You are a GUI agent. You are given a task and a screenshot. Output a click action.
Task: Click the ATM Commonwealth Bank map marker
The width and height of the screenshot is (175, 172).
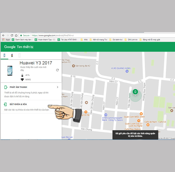click(x=106, y=115)
